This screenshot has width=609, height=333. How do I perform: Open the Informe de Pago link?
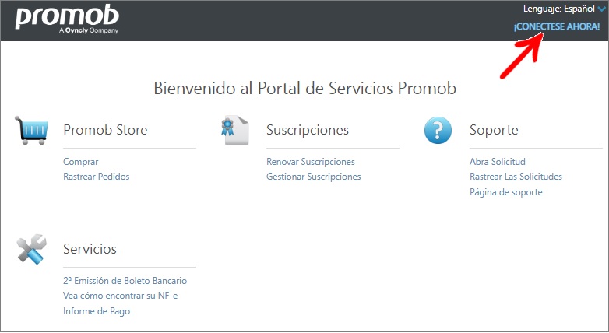point(97,311)
